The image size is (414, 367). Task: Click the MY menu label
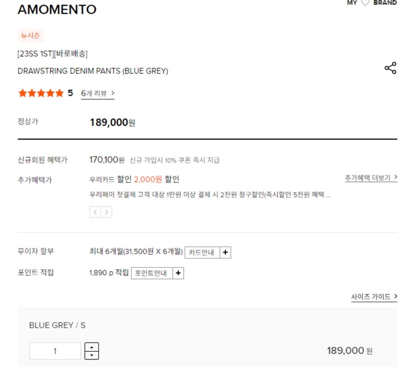click(x=352, y=3)
